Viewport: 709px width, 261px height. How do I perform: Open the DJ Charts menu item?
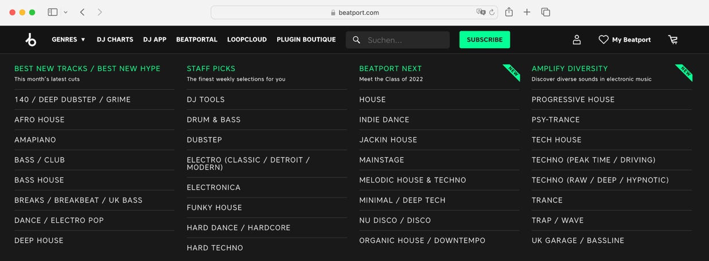115,39
